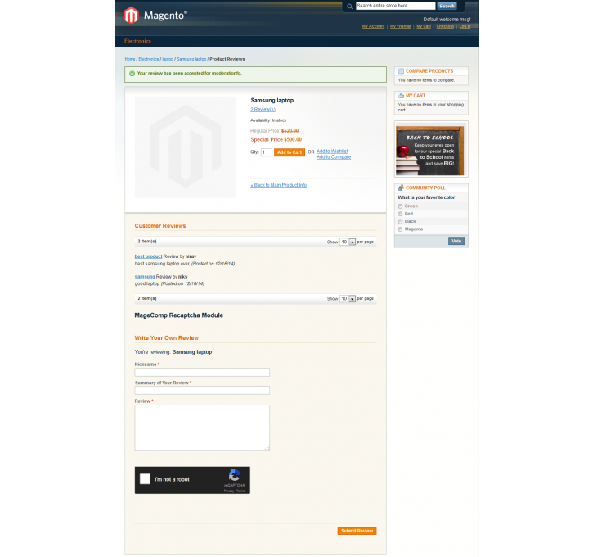This screenshot has width=593, height=557.
Task: Click the Special Price $500.00 text
Action: 276,140
